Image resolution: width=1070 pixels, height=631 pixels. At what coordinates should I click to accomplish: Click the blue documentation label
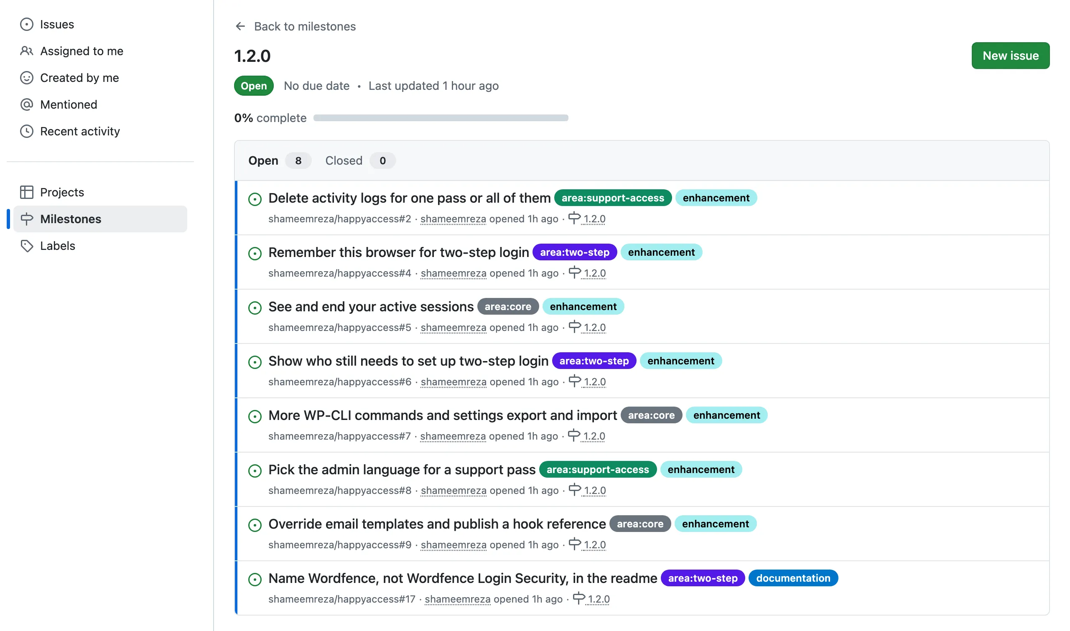coord(793,578)
